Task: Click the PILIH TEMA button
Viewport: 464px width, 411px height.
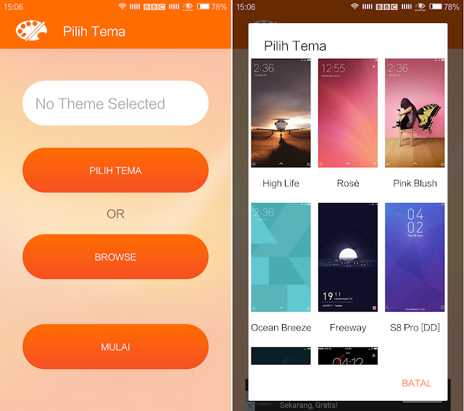Action: [x=115, y=170]
